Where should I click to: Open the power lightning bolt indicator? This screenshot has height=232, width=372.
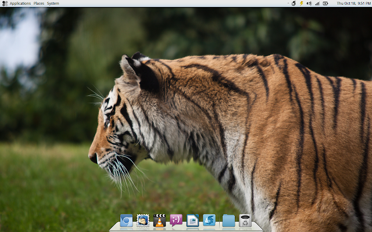[301, 3]
